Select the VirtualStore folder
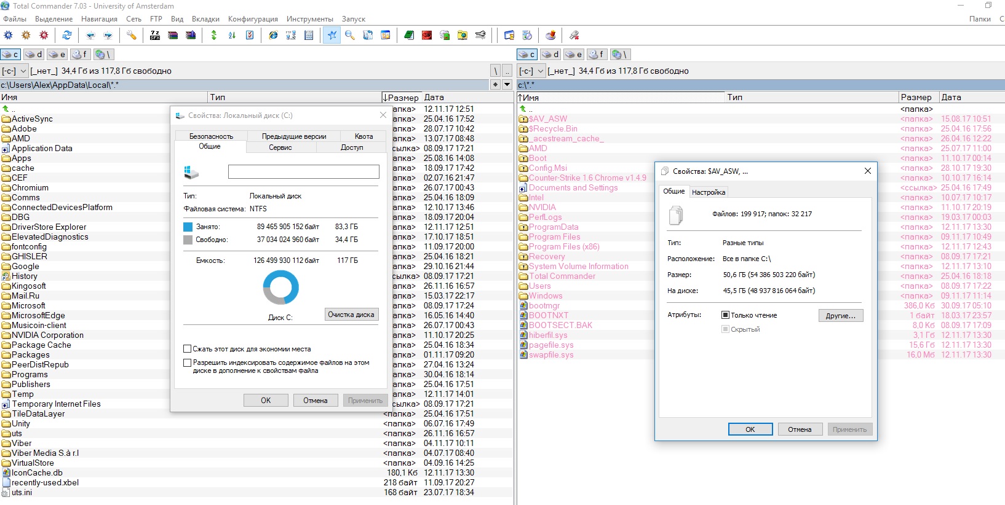This screenshot has height=505, width=1005. 33,463
